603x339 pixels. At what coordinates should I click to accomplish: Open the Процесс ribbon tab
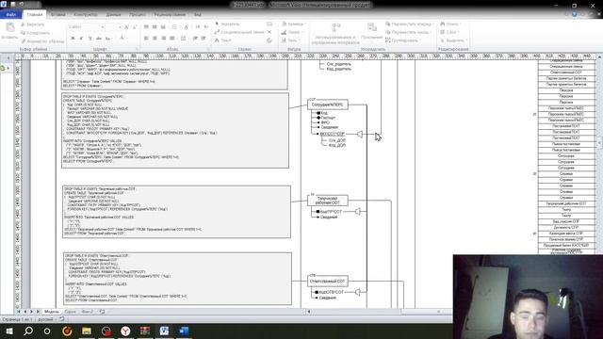(138, 15)
